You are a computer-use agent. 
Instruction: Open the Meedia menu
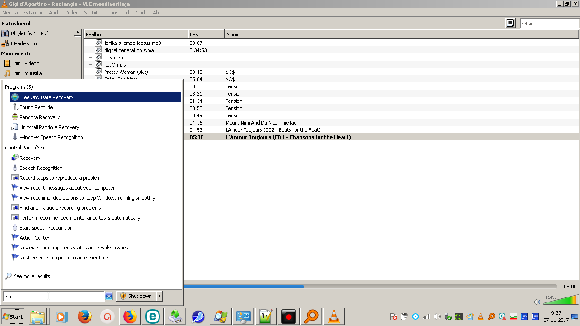[x=10, y=13]
